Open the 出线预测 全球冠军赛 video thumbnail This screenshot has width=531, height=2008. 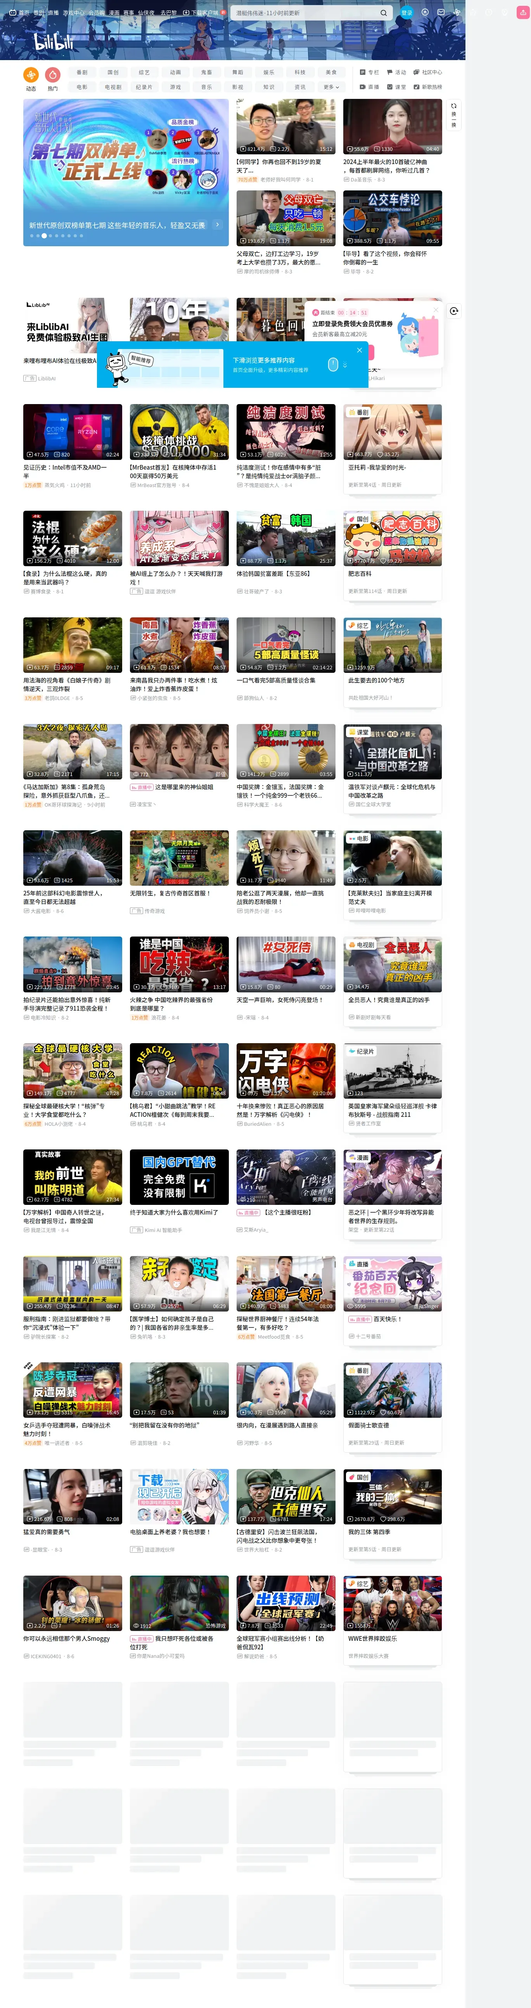[285, 1603]
